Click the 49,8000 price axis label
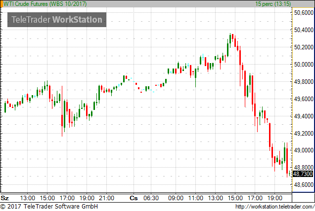Viewport: 315px width, 211px height. [x=304, y=82]
